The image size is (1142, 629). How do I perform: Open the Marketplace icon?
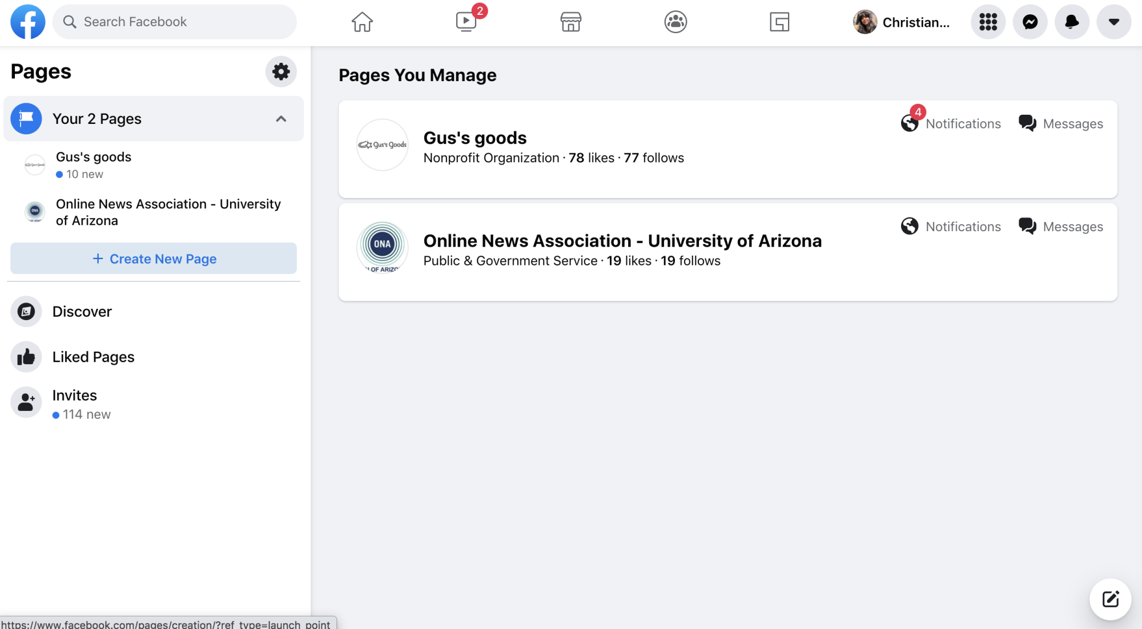pos(571,22)
